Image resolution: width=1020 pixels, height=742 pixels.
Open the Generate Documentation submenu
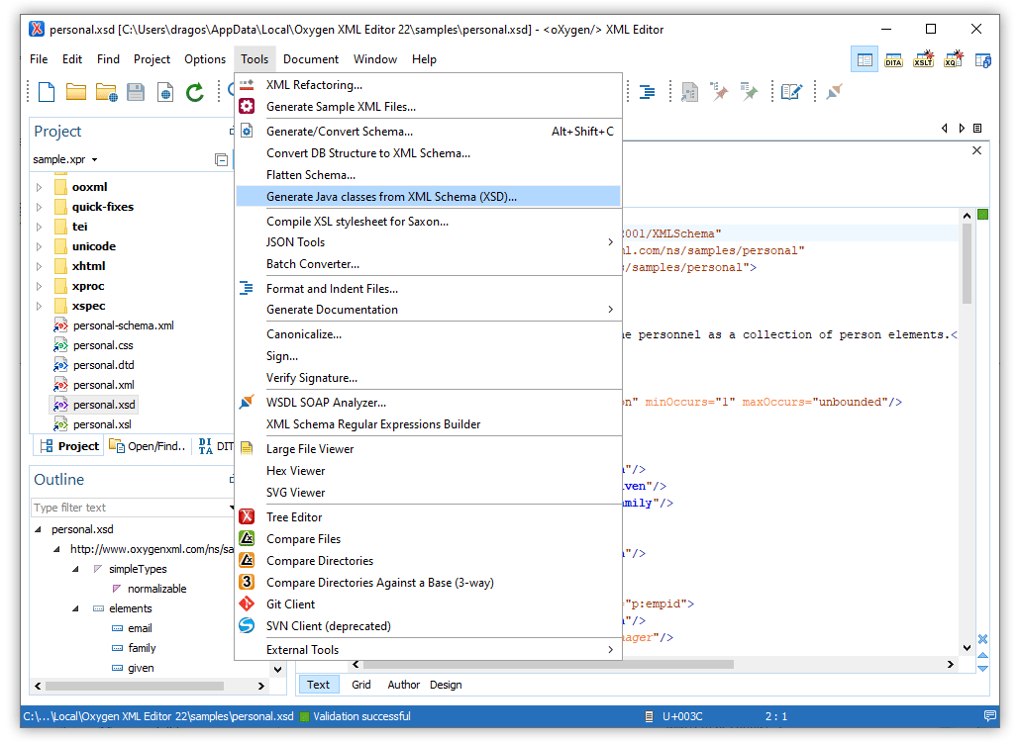click(428, 310)
